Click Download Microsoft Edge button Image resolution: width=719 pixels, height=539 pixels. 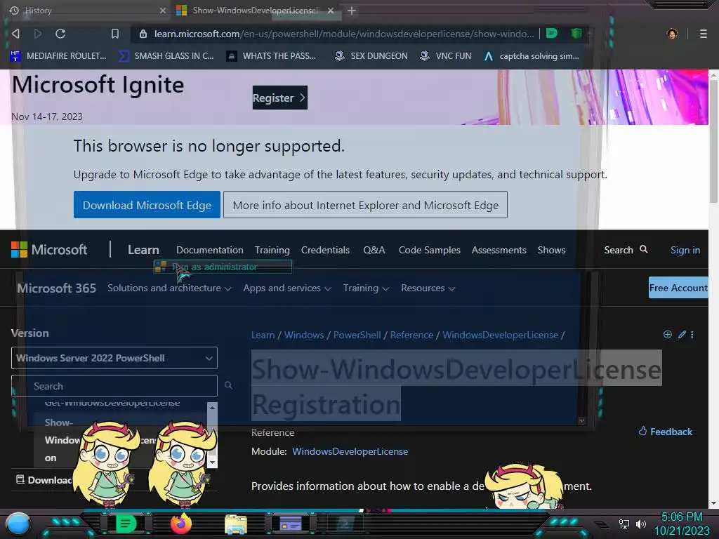[147, 205]
